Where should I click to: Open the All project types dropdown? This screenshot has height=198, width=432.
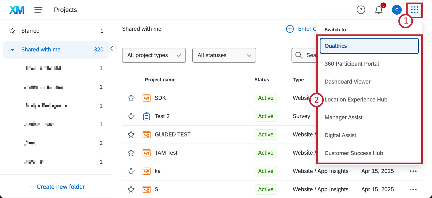pyautogui.click(x=154, y=55)
